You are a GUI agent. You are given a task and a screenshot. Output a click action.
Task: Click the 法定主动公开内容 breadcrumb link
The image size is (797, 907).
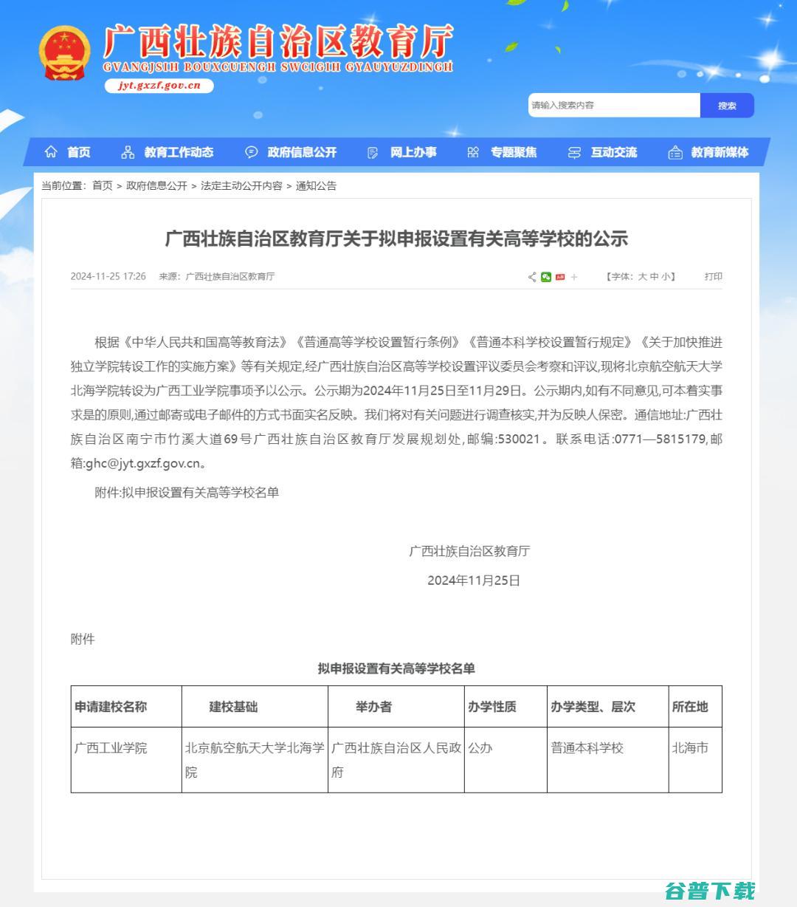pos(241,185)
